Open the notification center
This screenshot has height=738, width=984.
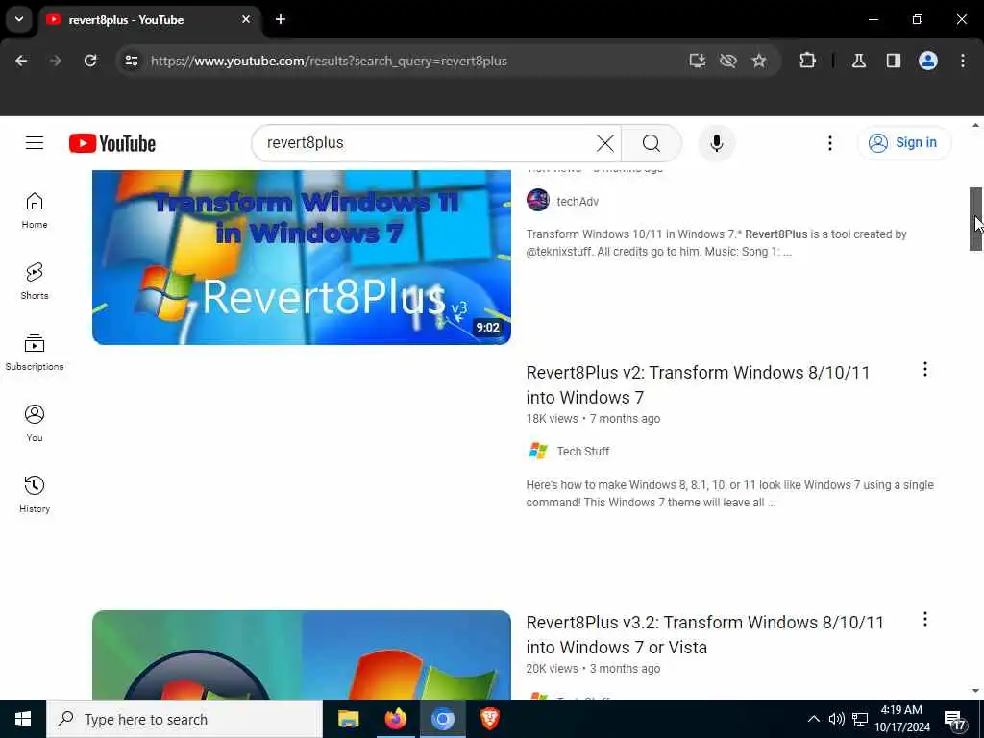click(x=954, y=720)
